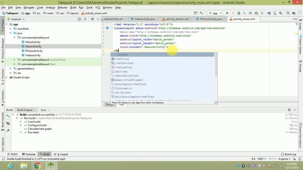Open the Event Log
The height and width of the screenshot is (170, 303).
pyautogui.click(x=288, y=154)
